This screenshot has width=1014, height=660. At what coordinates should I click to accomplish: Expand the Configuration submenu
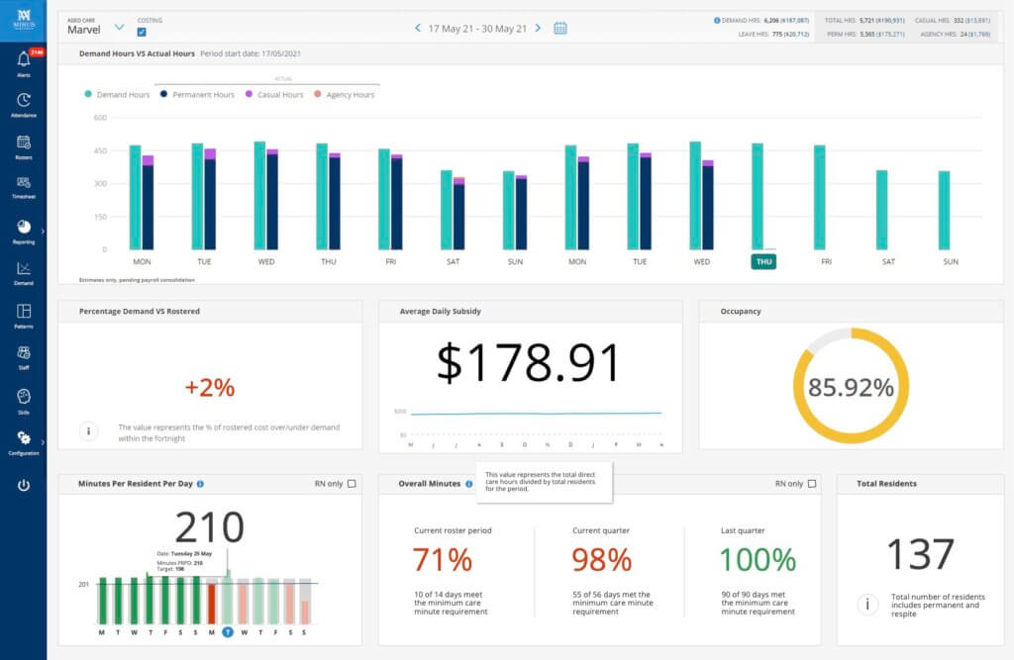[41, 441]
